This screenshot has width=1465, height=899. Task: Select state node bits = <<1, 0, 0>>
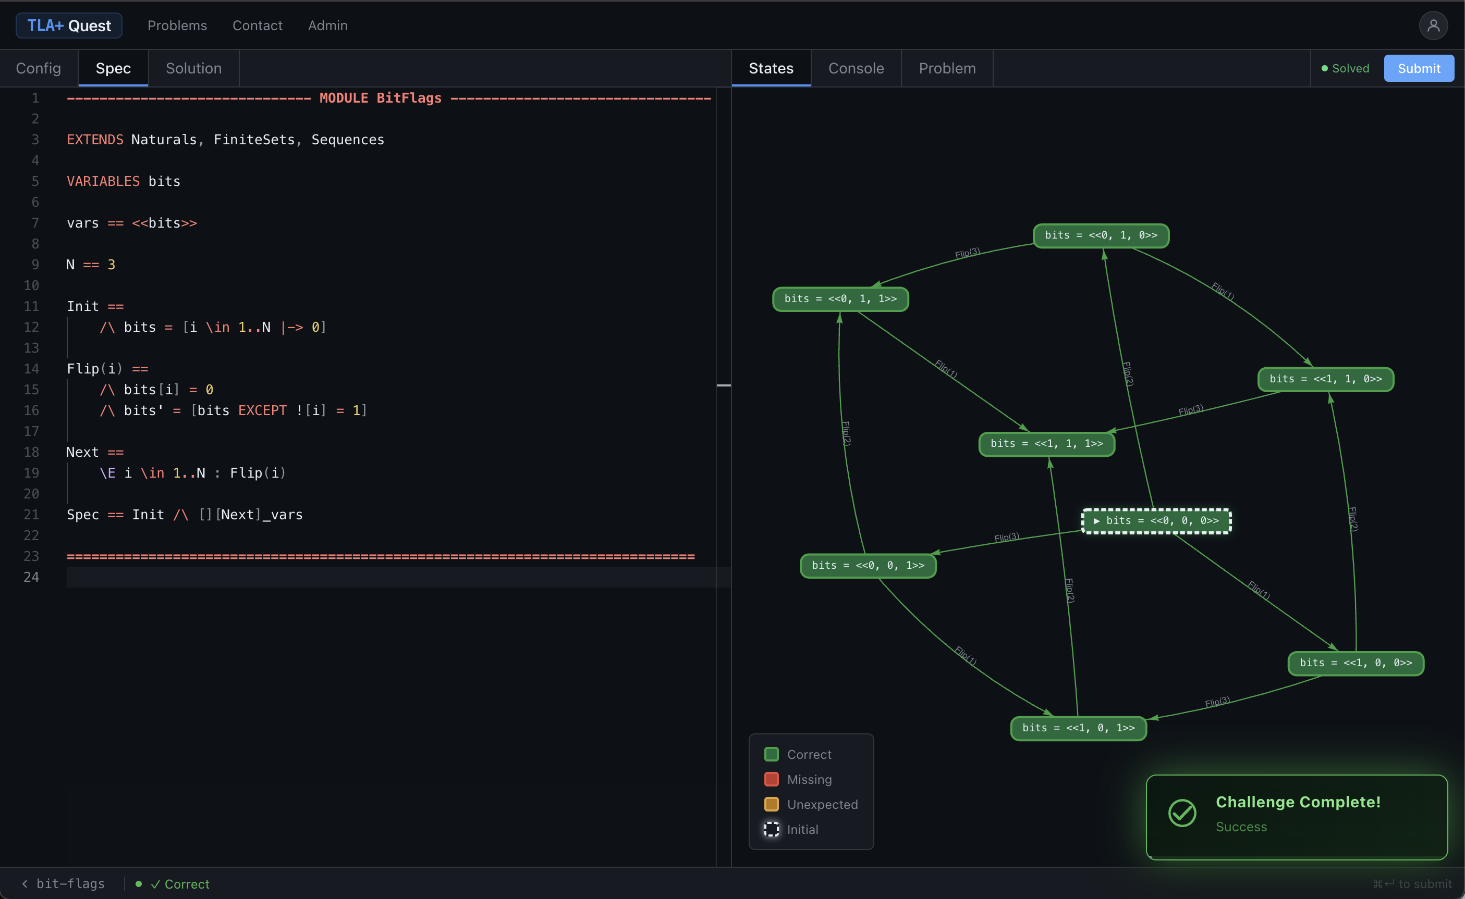(1356, 663)
